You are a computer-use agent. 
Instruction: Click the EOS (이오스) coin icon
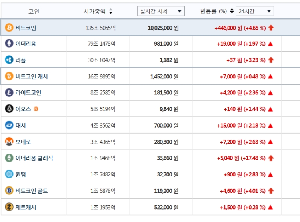(9, 109)
